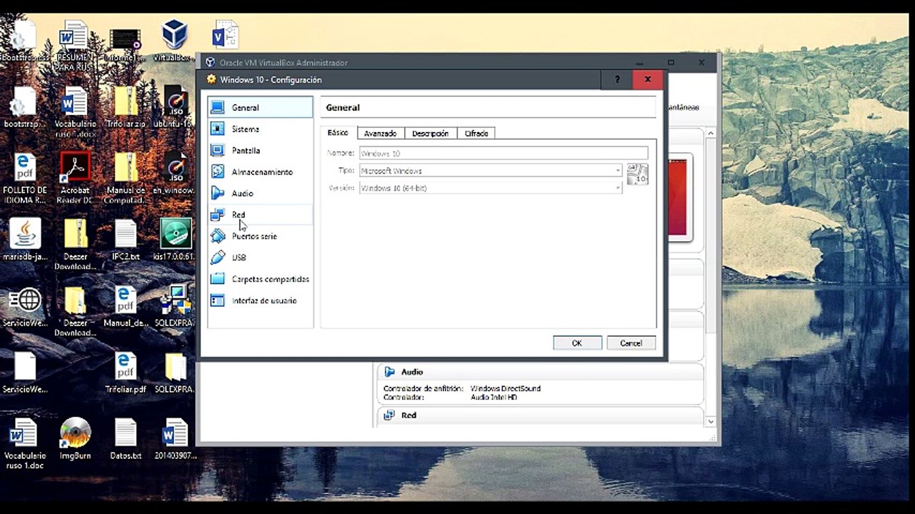Viewport: 915px width, 514px height.
Task: Open the Pantalla settings section
Action: click(x=260, y=151)
